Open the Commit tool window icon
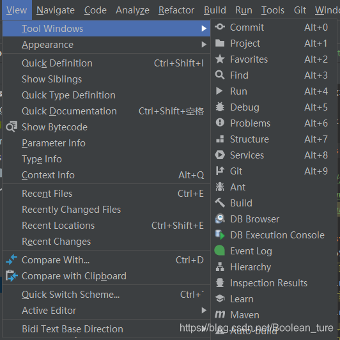 click(220, 27)
